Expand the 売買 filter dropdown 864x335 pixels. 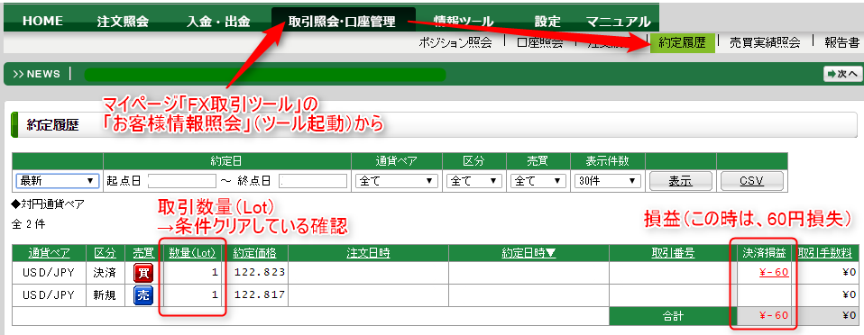tap(538, 180)
